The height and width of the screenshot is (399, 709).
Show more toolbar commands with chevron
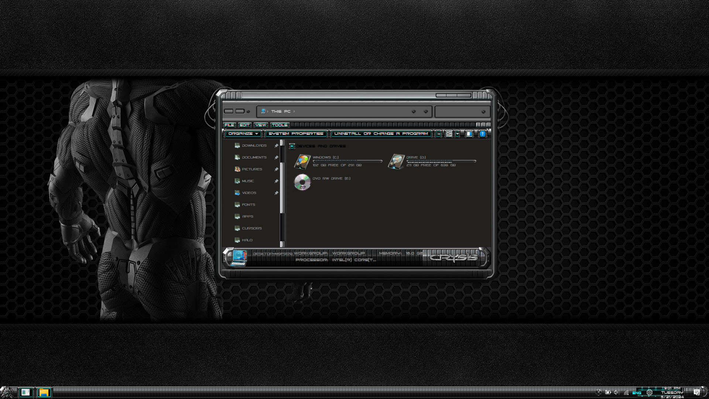coord(438,134)
